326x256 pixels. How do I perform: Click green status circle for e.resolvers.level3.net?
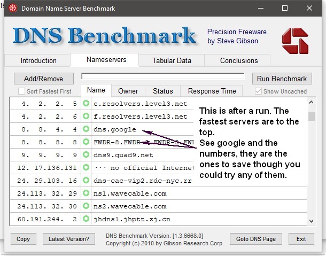click(86, 103)
